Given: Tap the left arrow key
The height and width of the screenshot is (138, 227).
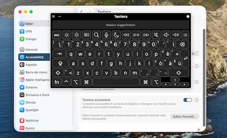Looking at the screenshot, I should pyautogui.click(x=166, y=84).
